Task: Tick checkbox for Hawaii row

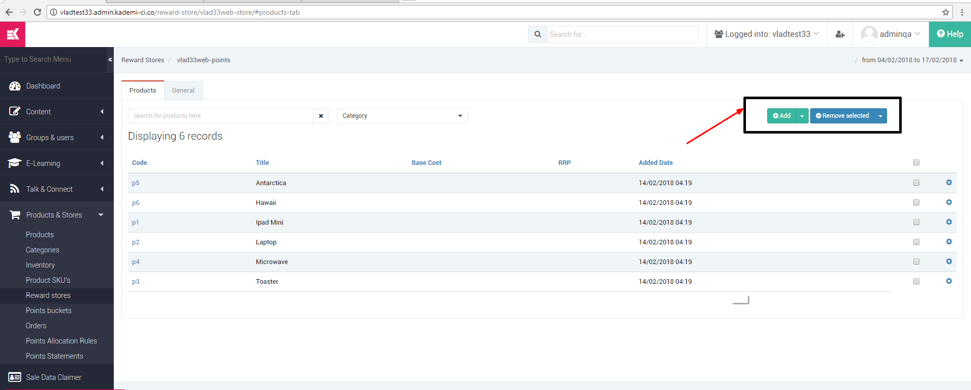Action: point(916,202)
